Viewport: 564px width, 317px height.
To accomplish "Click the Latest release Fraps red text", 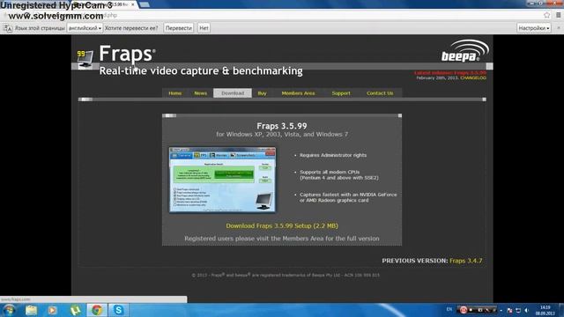I will coord(450,73).
